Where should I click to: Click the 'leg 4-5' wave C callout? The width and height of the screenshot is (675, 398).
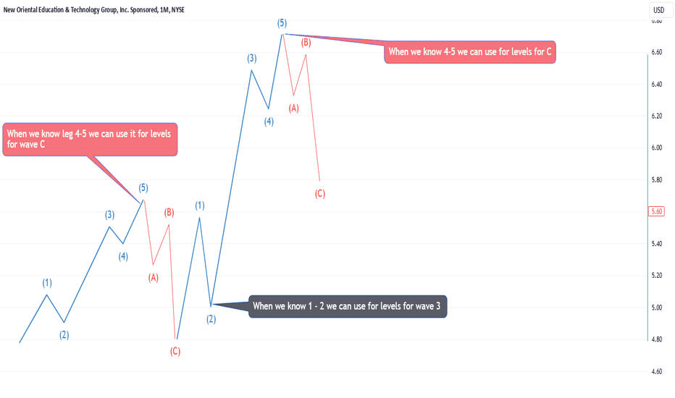click(x=90, y=140)
